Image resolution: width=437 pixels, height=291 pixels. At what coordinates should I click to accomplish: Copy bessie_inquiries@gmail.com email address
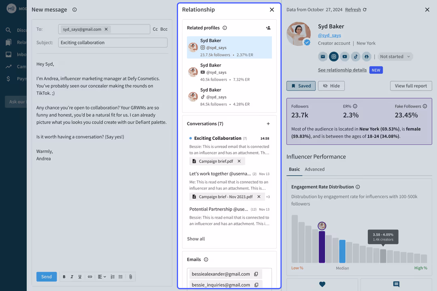click(257, 285)
